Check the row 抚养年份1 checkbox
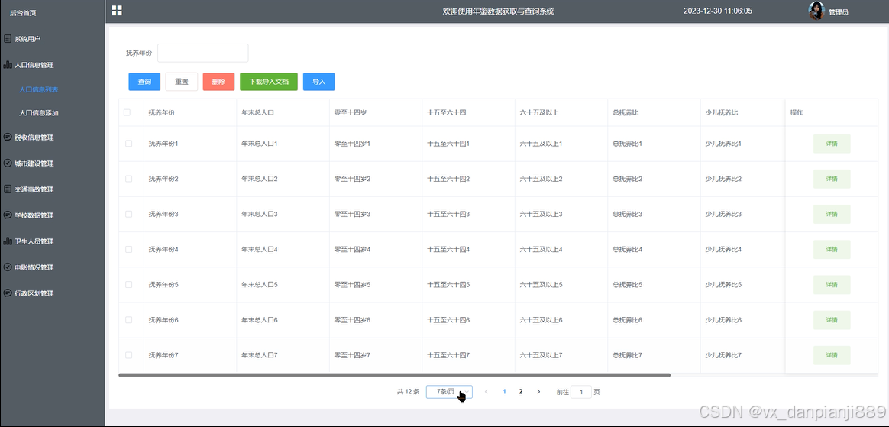Image resolution: width=889 pixels, height=427 pixels. coord(129,144)
